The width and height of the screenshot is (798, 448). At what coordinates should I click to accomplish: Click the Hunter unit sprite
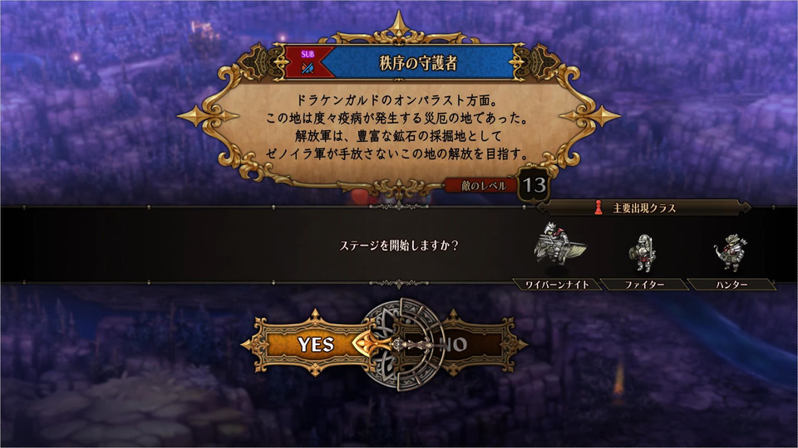pyautogui.click(x=730, y=252)
